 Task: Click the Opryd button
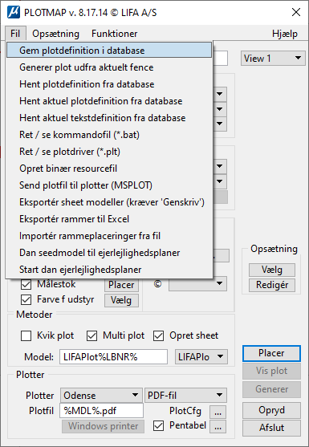tap(271, 410)
